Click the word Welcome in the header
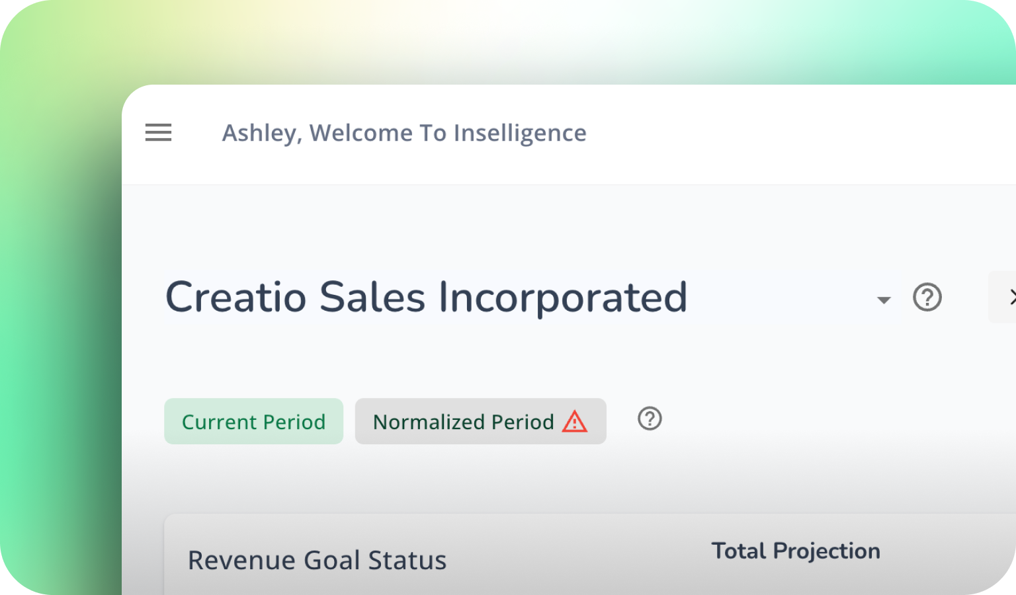The image size is (1016, 595). pos(361,134)
